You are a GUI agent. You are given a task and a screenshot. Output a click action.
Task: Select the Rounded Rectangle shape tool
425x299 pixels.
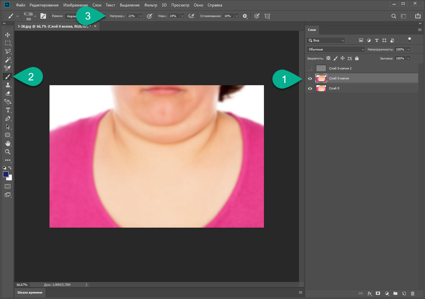coord(8,135)
